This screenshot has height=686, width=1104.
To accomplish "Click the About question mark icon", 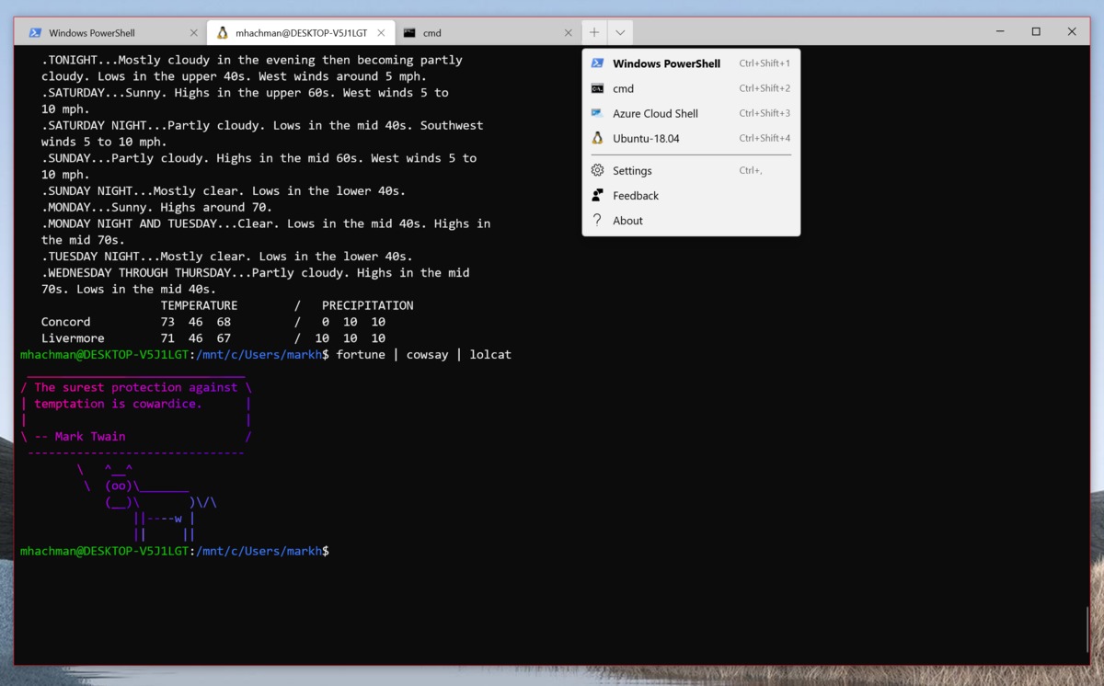I will click(x=597, y=220).
